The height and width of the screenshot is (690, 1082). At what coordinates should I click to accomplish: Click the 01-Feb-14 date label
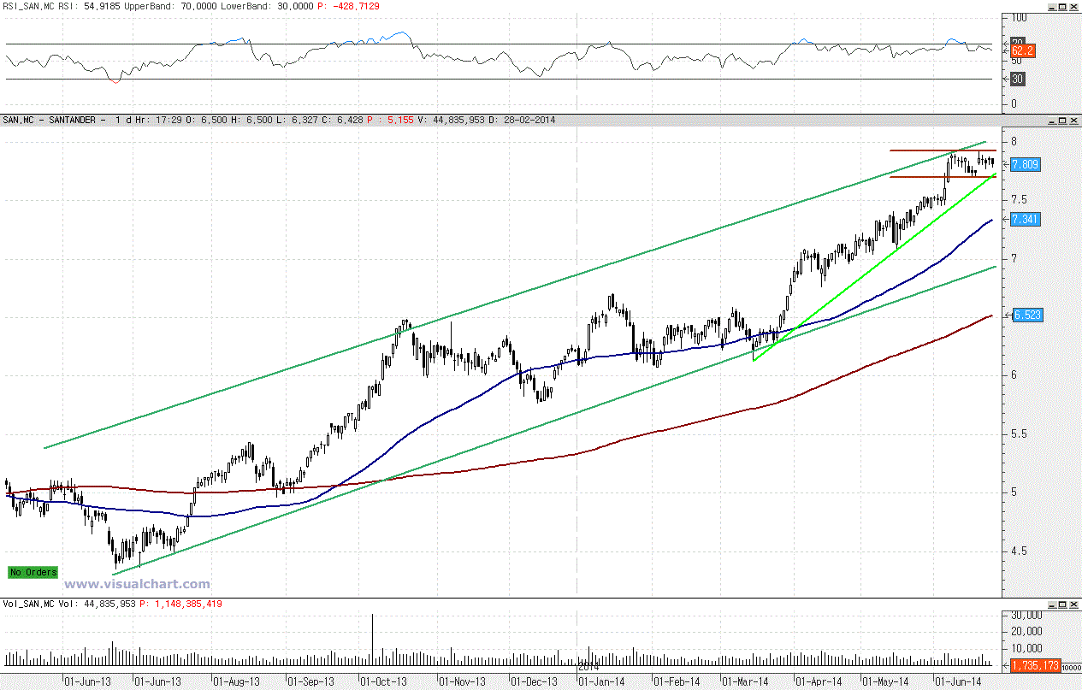point(677,682)
